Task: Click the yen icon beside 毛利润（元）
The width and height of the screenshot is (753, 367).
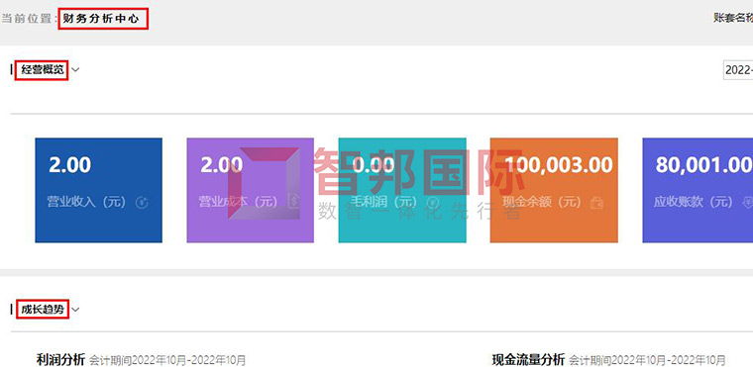Action: tap(433, 203)
